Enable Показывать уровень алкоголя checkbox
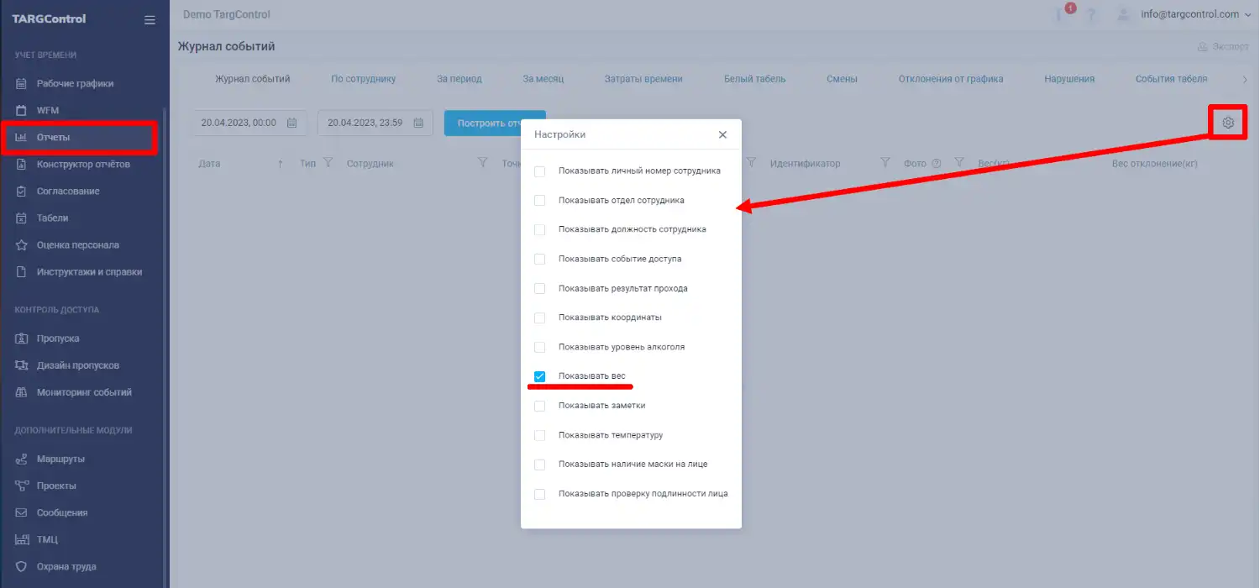The height and width of the screenshot is (588, 1260). pos(540,347)
